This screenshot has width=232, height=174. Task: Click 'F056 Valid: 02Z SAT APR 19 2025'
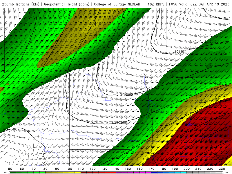point(199,4)
